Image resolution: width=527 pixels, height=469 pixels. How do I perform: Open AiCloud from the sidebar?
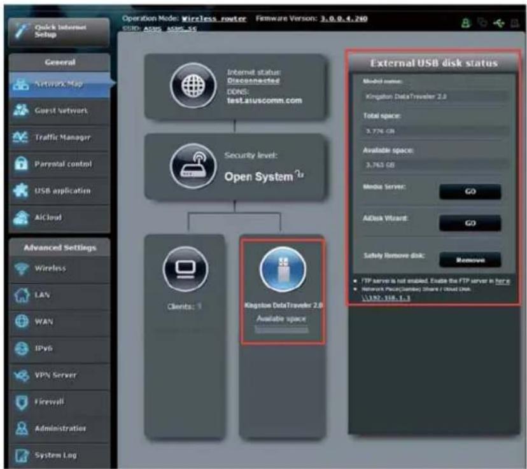pyautogui.click(x=59, y=218)
